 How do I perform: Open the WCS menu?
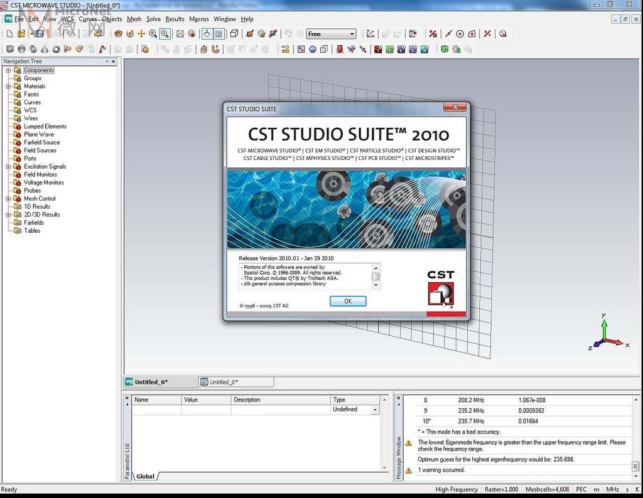67,19
